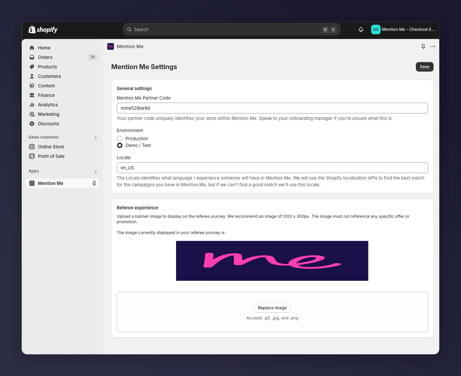This screenshot has width=461, height=376.
Task: Click the Mention Me logo in app header
Action: coord(111,46)
